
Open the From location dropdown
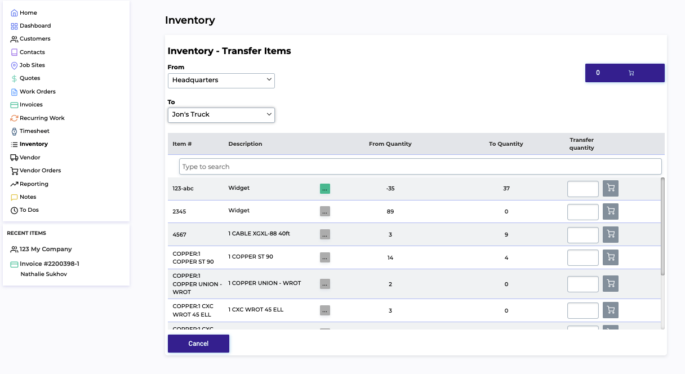pyautogui.click(x=221, y=81)
